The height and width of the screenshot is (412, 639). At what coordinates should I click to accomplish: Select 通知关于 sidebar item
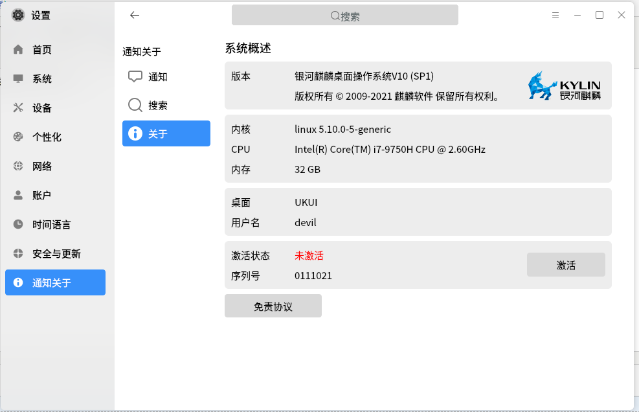(x=56, y=282)
